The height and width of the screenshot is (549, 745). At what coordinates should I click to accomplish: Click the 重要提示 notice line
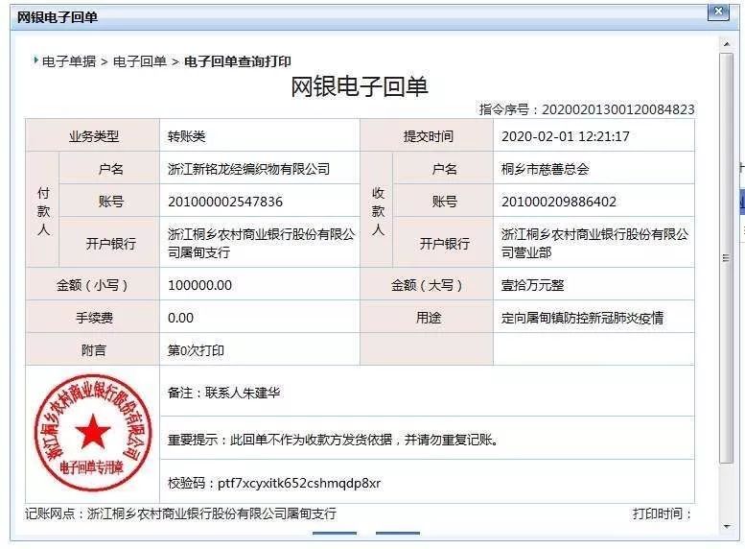pos(333,440)
